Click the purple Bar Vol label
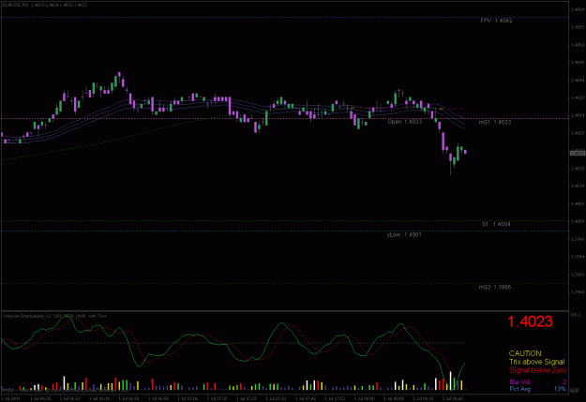 [x=519, y=381]
